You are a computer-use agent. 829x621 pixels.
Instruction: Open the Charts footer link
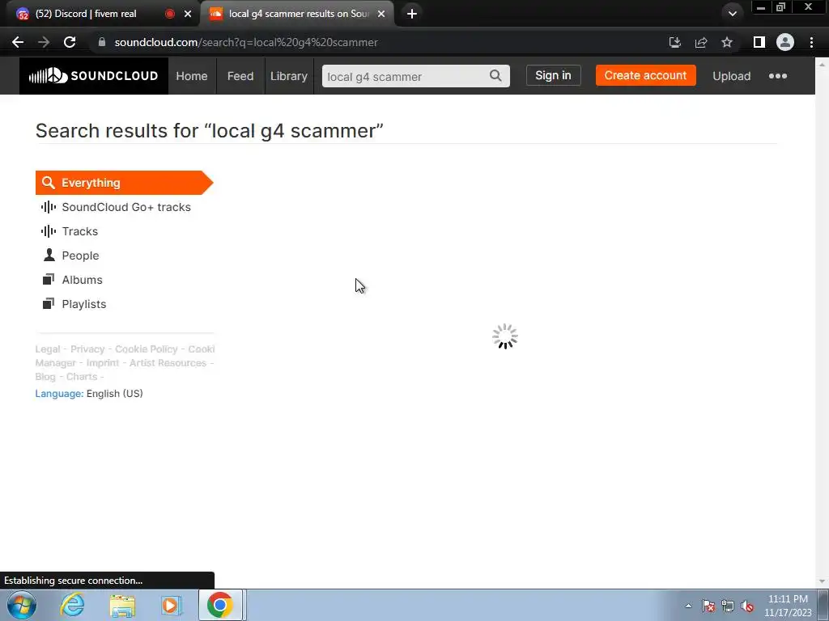[x=82, y=377]
